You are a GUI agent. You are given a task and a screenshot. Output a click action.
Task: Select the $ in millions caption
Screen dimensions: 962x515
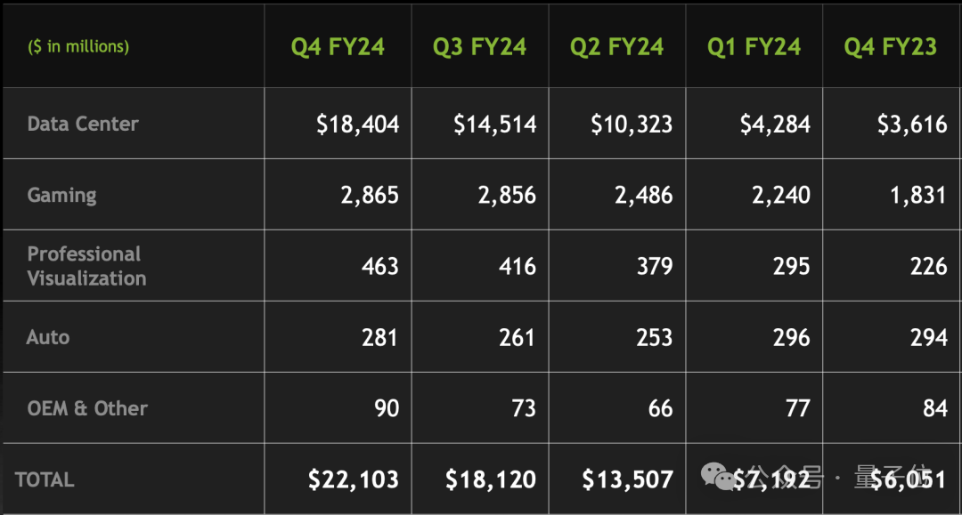pos(78,46)
